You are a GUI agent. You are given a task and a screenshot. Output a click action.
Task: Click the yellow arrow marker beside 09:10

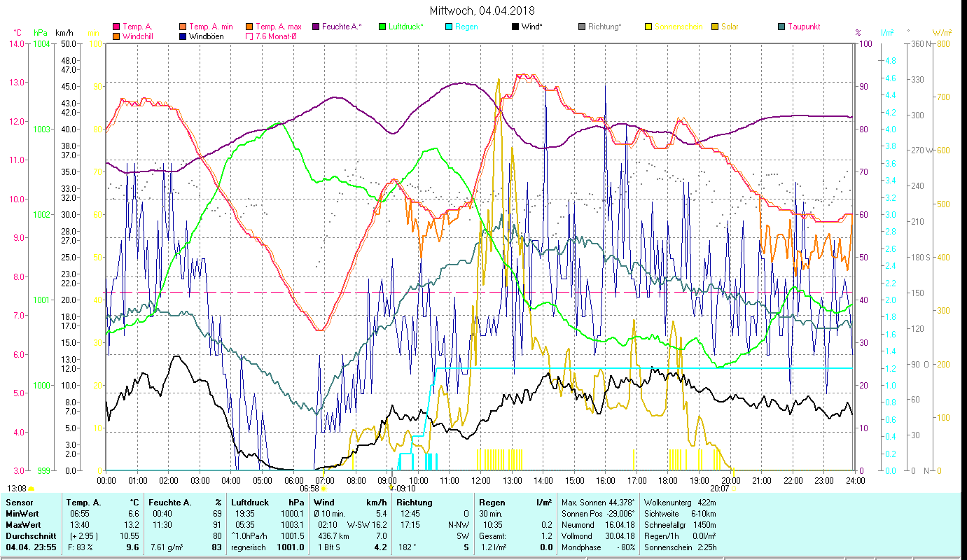(391, 486)
